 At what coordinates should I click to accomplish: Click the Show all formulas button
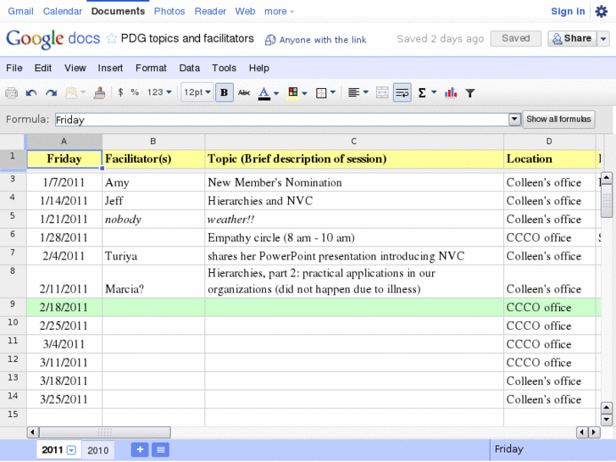[559, 120]
